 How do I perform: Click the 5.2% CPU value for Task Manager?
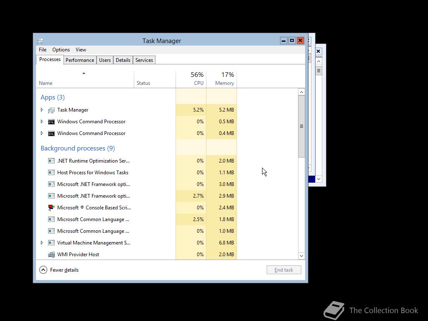pyautogui.click(x=198, y=110)
